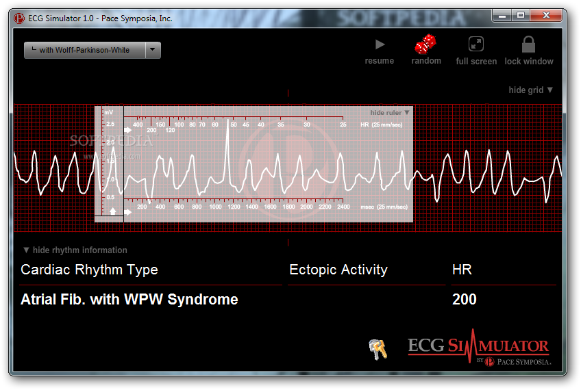Click the mV vertical ruler scale
The width and height of the screenshot is (581, 390).
click(x=109, y=161)
